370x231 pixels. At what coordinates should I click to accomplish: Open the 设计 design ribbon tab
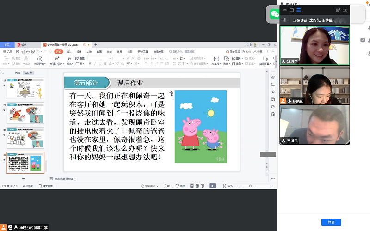tap(79, 52)
